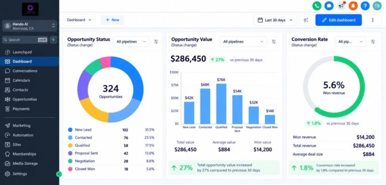Viewport: 386px width, 185px height.
Task: Open the three-dot more options menu
Action: (x=372, y=20)
